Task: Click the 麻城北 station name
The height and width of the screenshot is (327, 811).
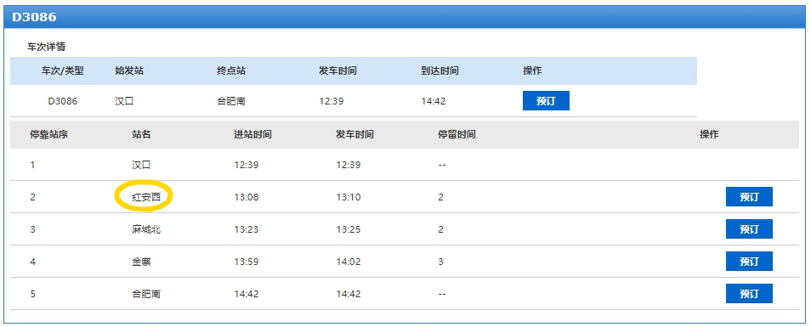Action: (146, 229)
